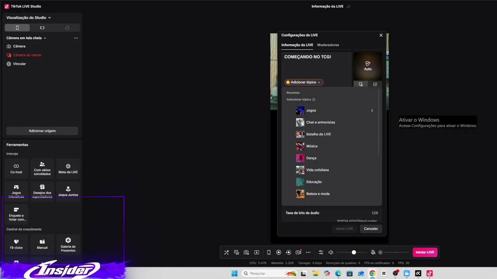The height and width of the screenshot is (279, 497).
Task: Open the Meta de LIVE tool
Action: coord(68,169)
